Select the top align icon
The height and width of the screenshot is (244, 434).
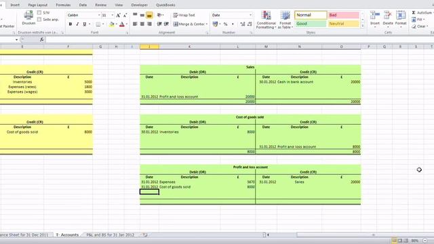(x=135, y=15)
